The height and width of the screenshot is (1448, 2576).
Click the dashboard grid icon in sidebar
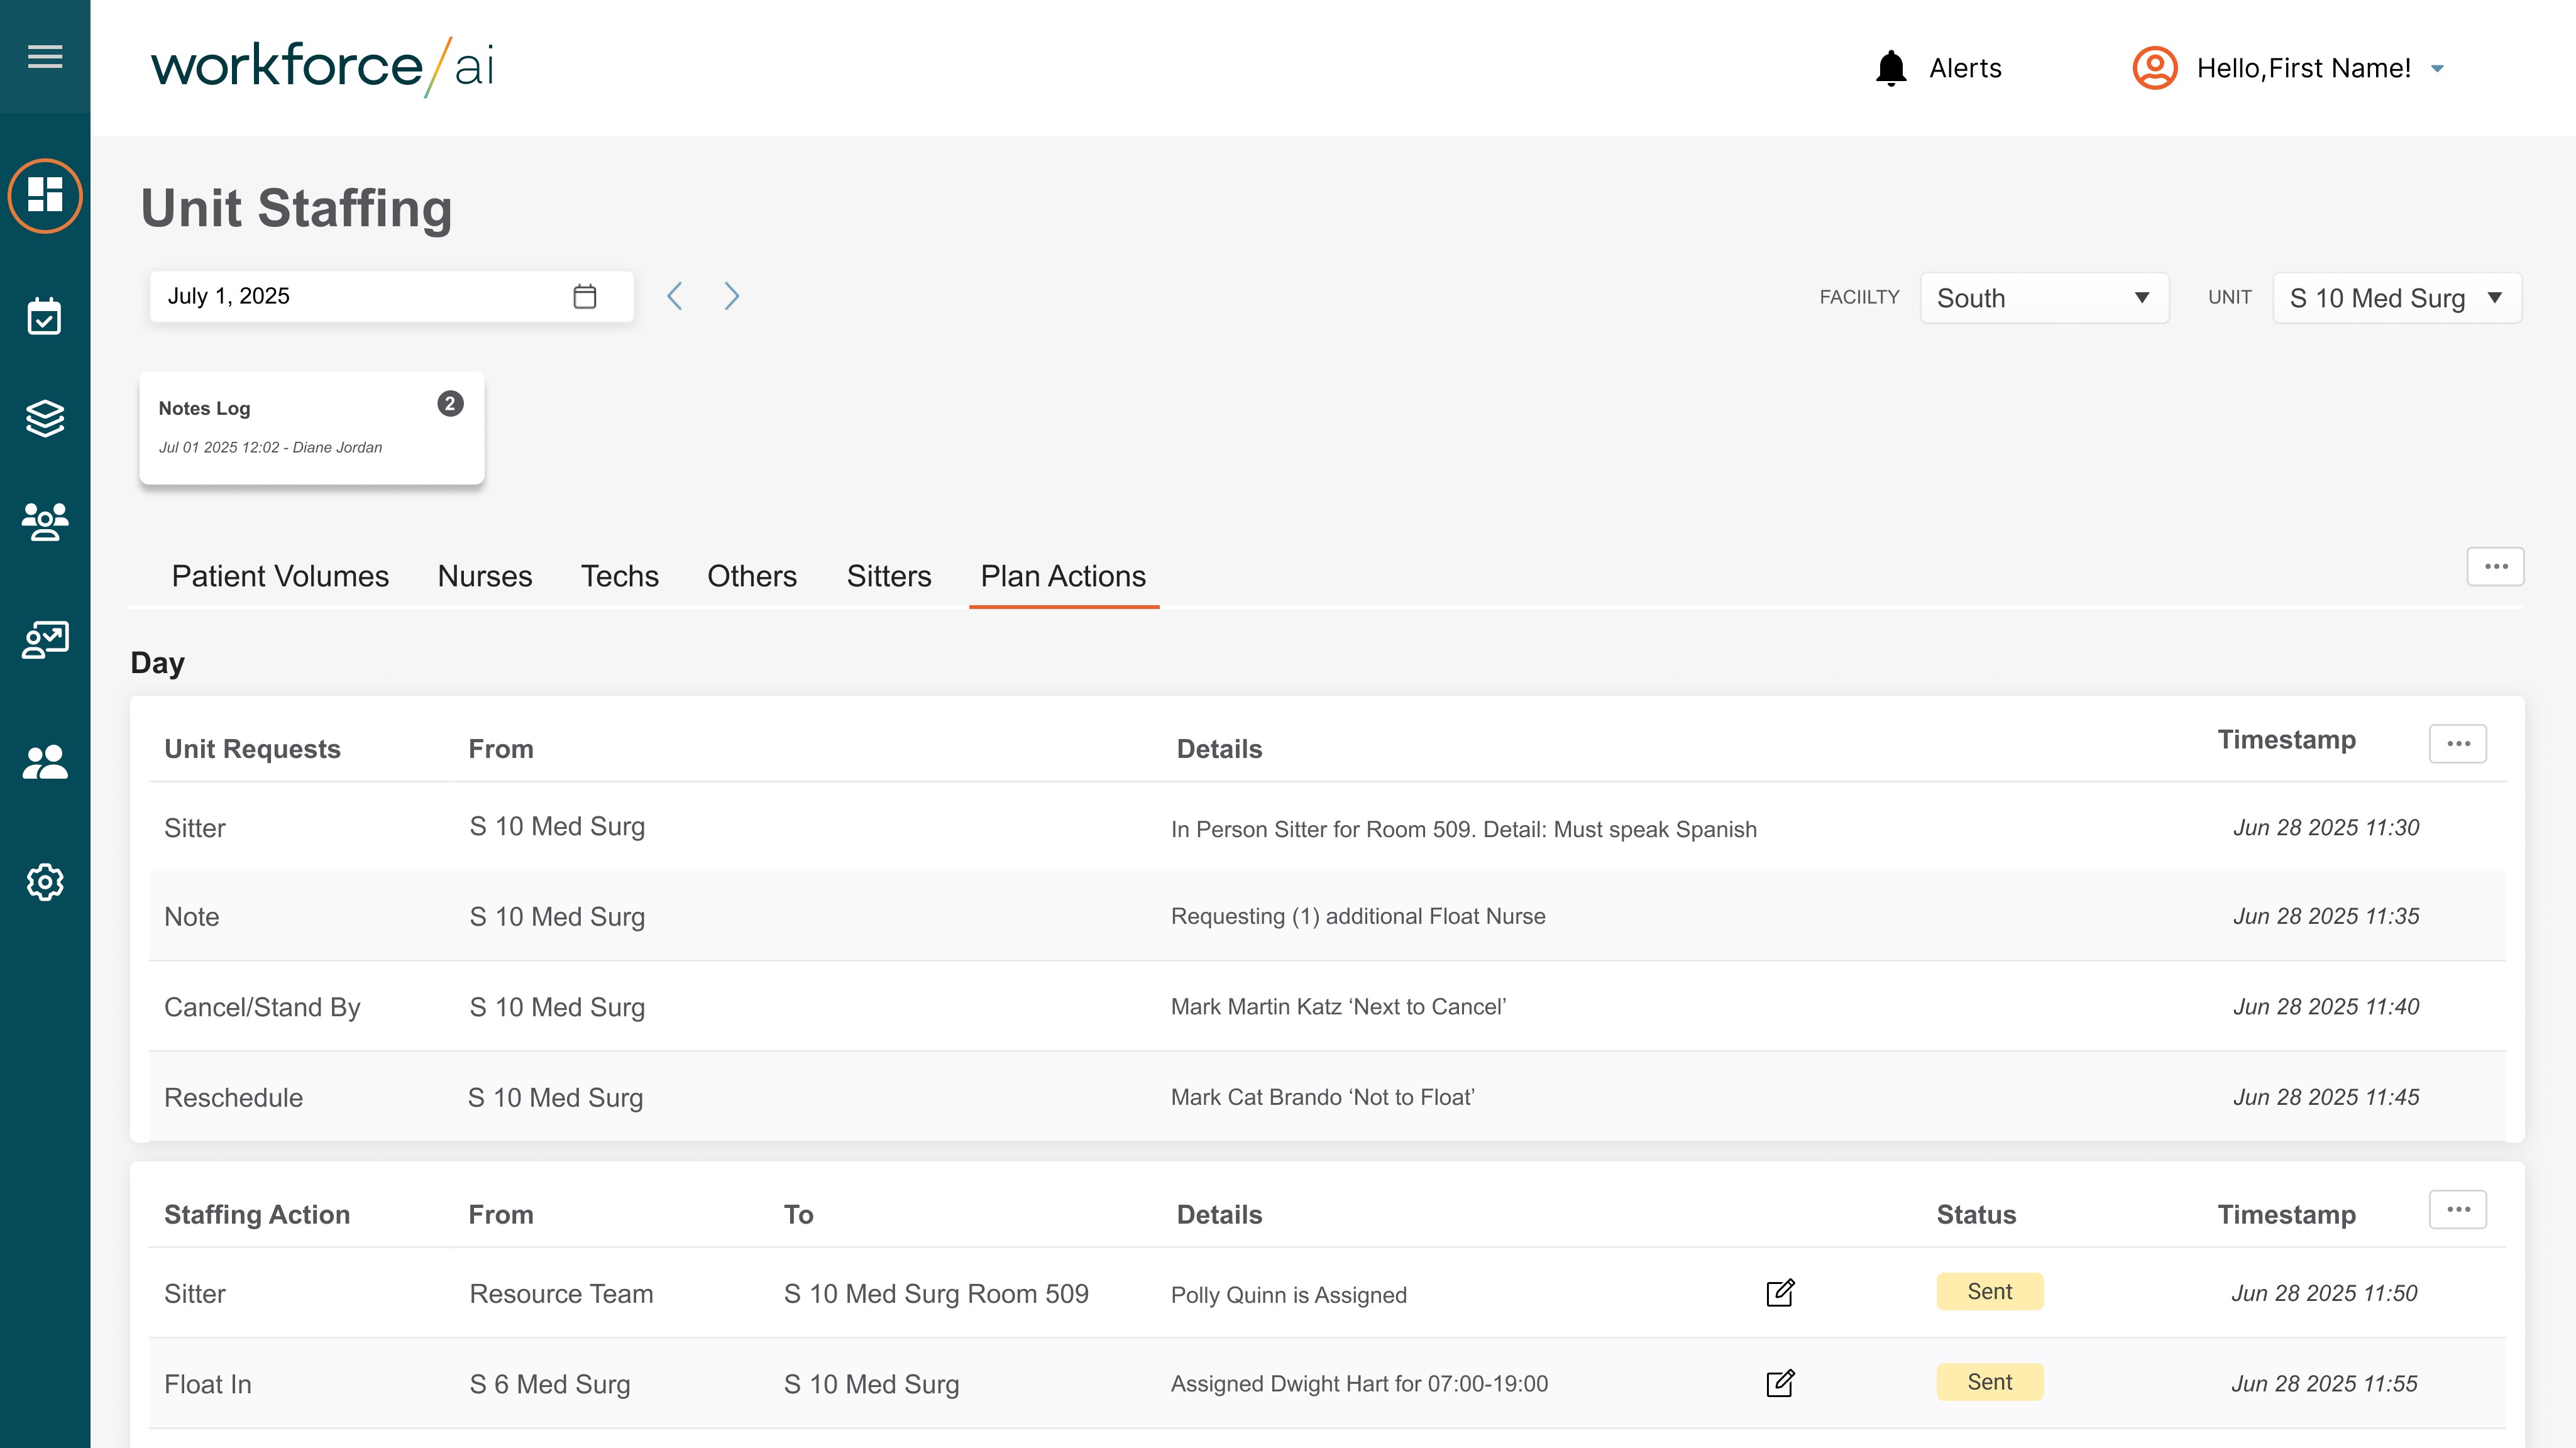(45, 196)
